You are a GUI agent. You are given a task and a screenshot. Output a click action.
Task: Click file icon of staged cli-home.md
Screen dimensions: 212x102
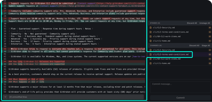[150, 41]
